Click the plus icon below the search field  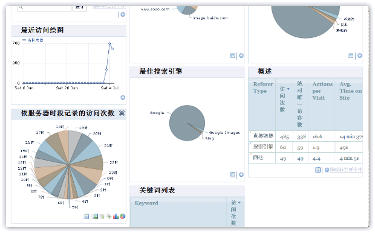point(123,14)
